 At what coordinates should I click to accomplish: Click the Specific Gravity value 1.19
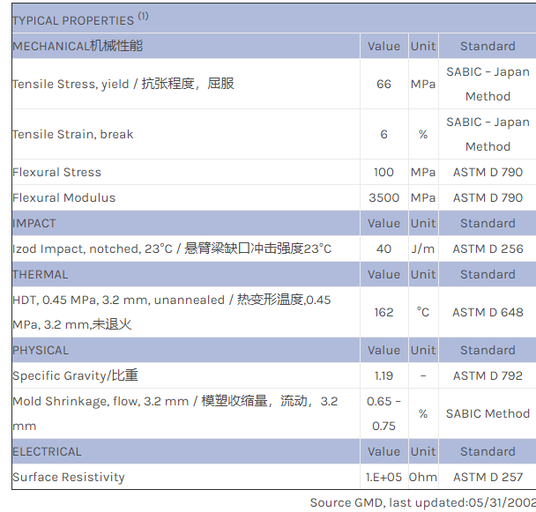coord(383,375)
